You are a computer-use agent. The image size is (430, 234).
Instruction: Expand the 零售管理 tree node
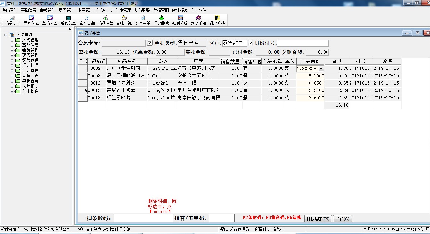point(12,61)
